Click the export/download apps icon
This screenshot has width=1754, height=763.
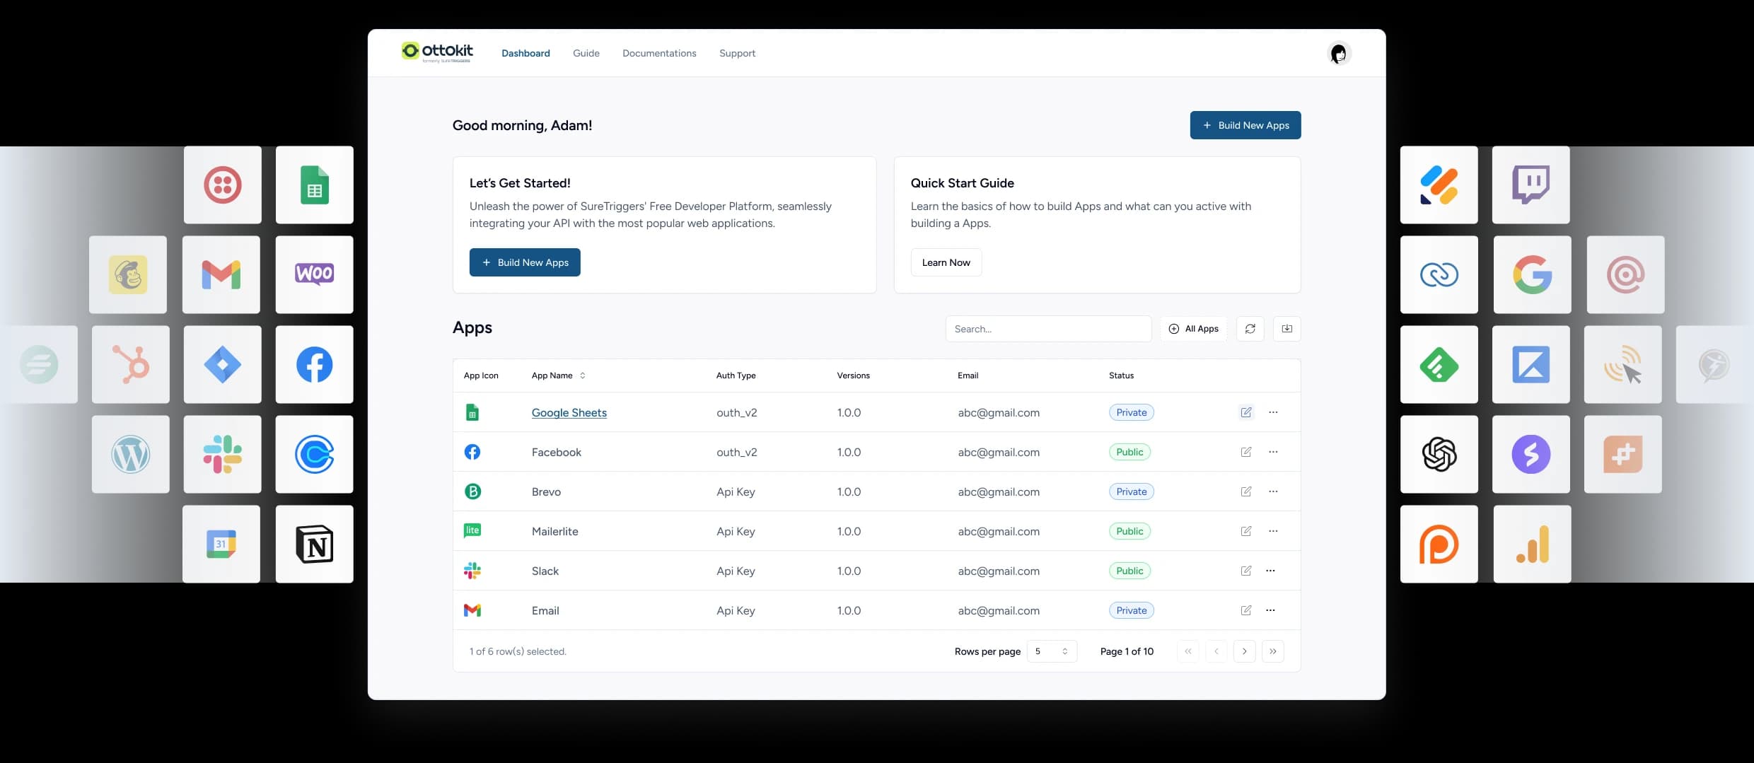[x=1287, y=328]
